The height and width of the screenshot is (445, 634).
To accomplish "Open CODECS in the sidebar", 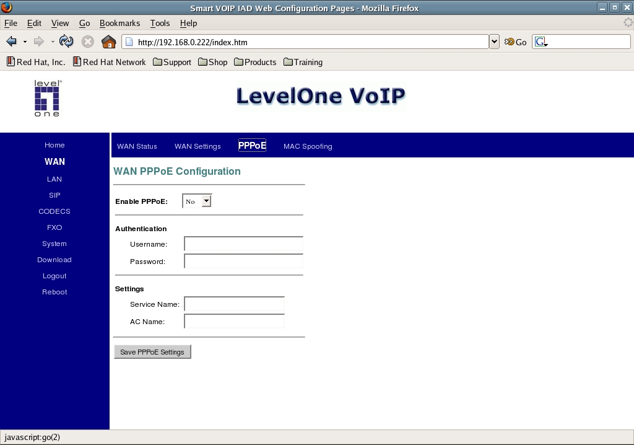I will click(54, 211).
